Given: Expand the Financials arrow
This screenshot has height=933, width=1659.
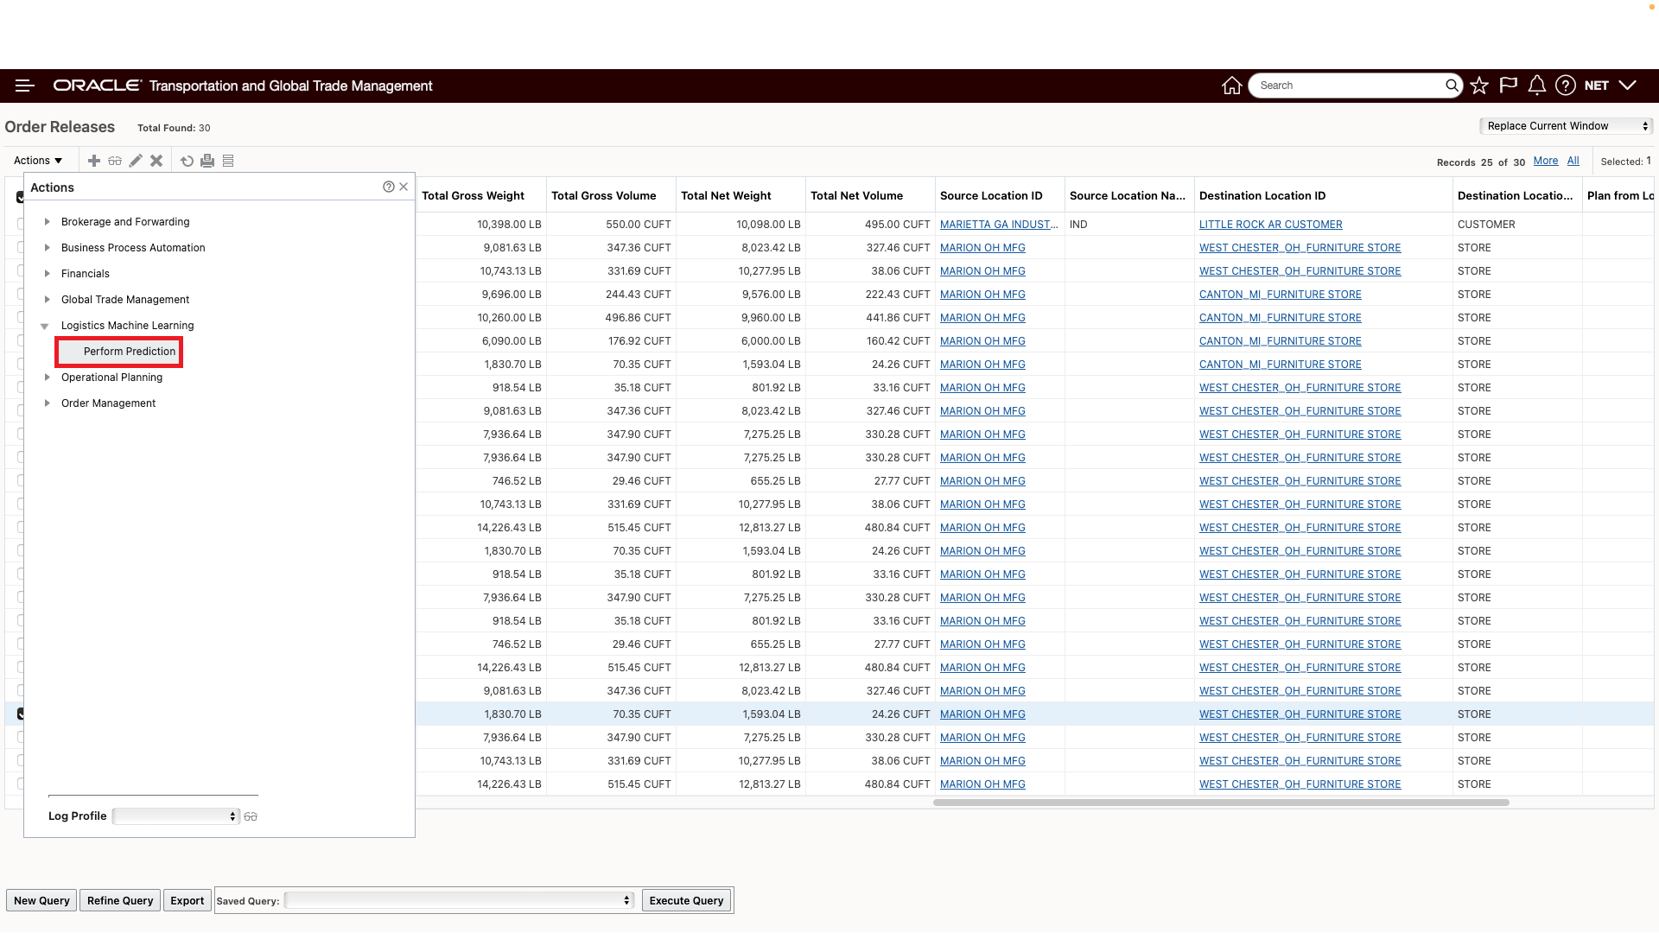Looking at the screenshot, I should click(x=48, y=274).
